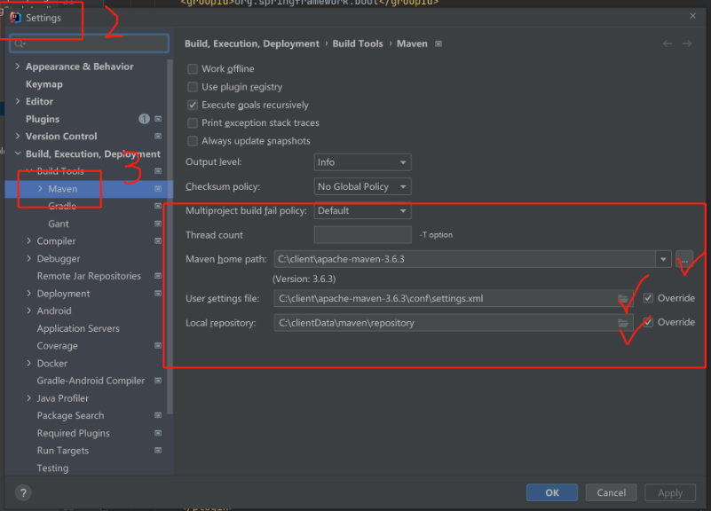This screenshot has height=511, width=711.
Task: Click the project icon beside Gradle
Action: pyautogui.click(x=158, y=206)
